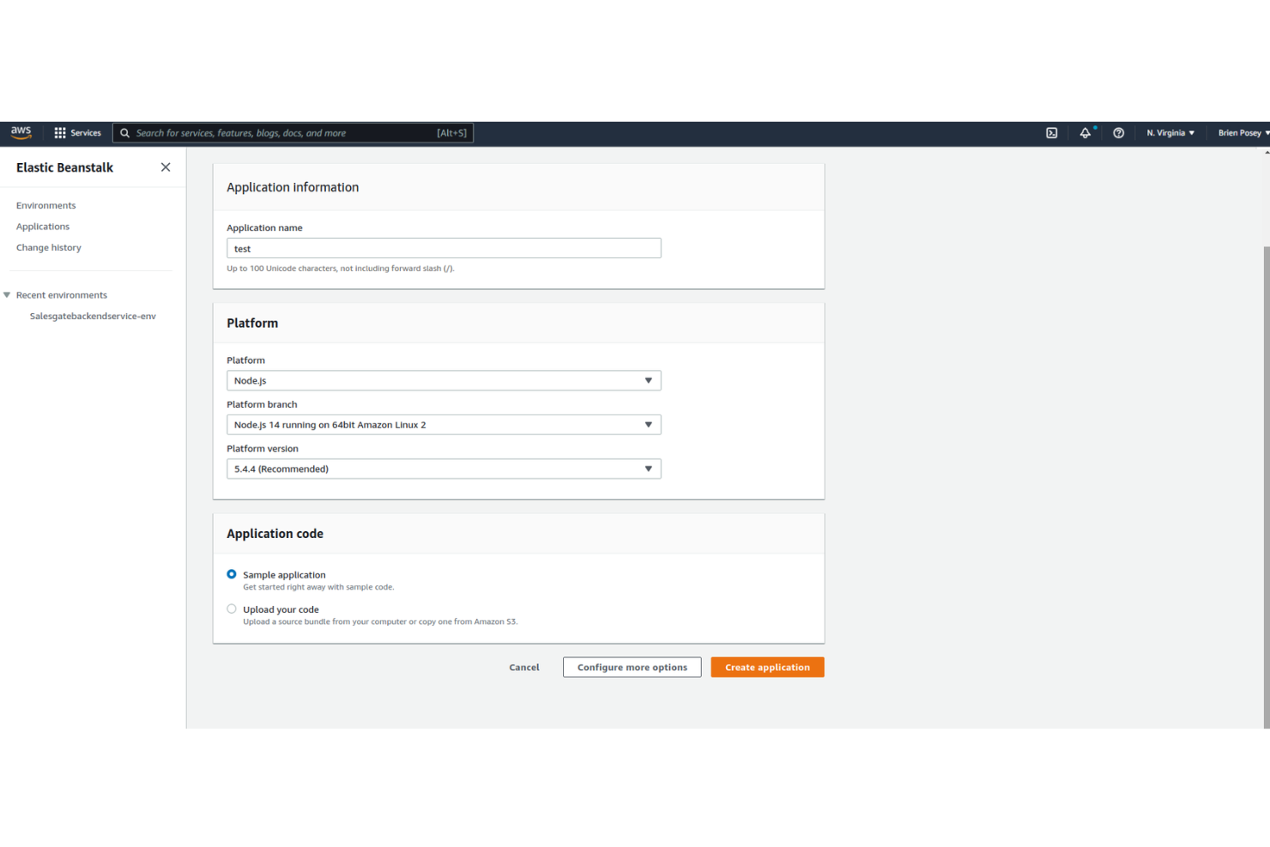
Task: Open AWS CloudShell terminal icon
Action: (1051, 133)
